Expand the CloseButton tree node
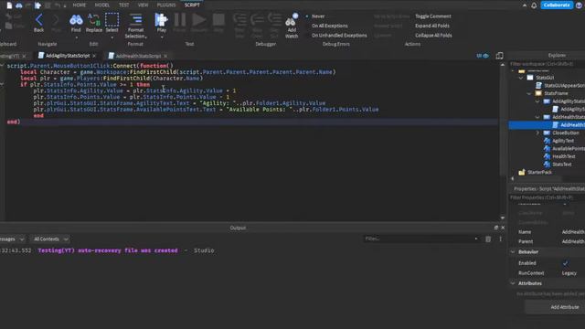 click(x=537, y=133)
